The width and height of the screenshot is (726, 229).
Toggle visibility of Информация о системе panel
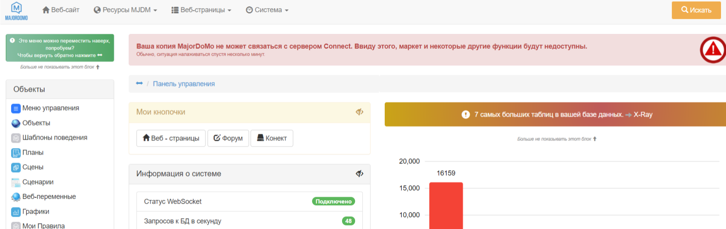359,174
